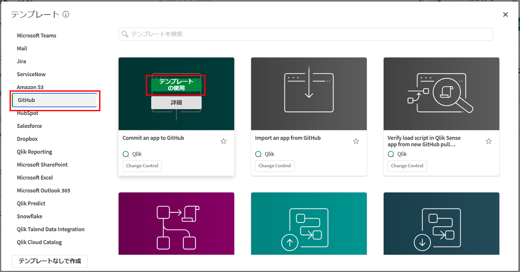Click the Qlik logo under Import an app from GitHub
Viewport: 520px width, 272px height.
[258, 154]
